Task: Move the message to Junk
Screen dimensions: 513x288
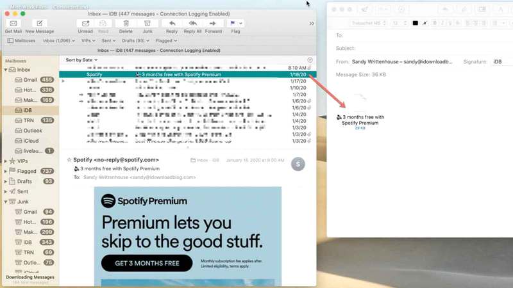Action: pos(147,24)
